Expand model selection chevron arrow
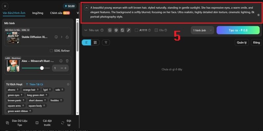Viewport: 263px width, 131px height. (61, 37)
